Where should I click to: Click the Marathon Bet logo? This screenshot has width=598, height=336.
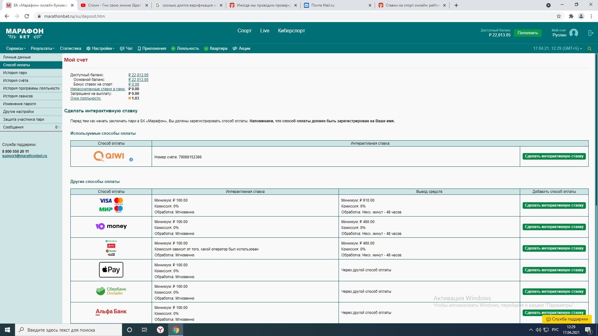point(25,33)
